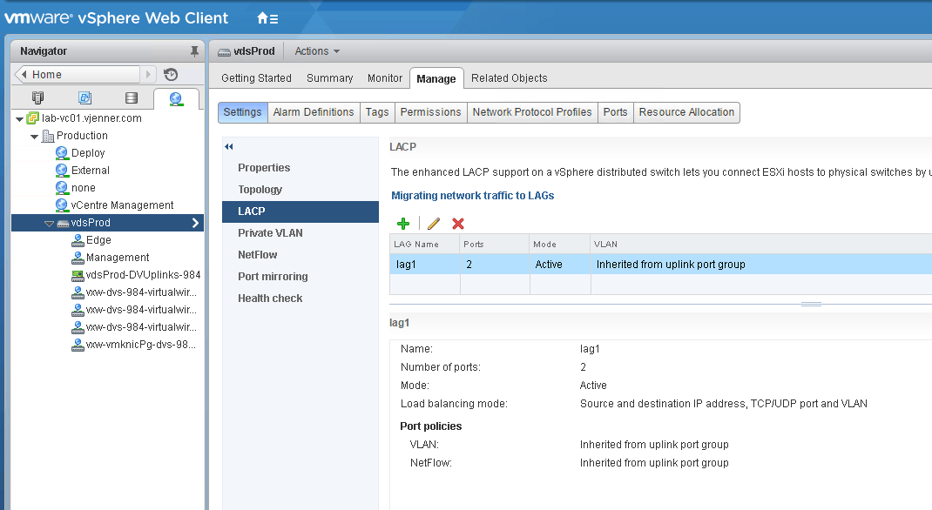Screen dimensions: 932x510
Task: Sort by Mode column header
Action: point(560,244)
